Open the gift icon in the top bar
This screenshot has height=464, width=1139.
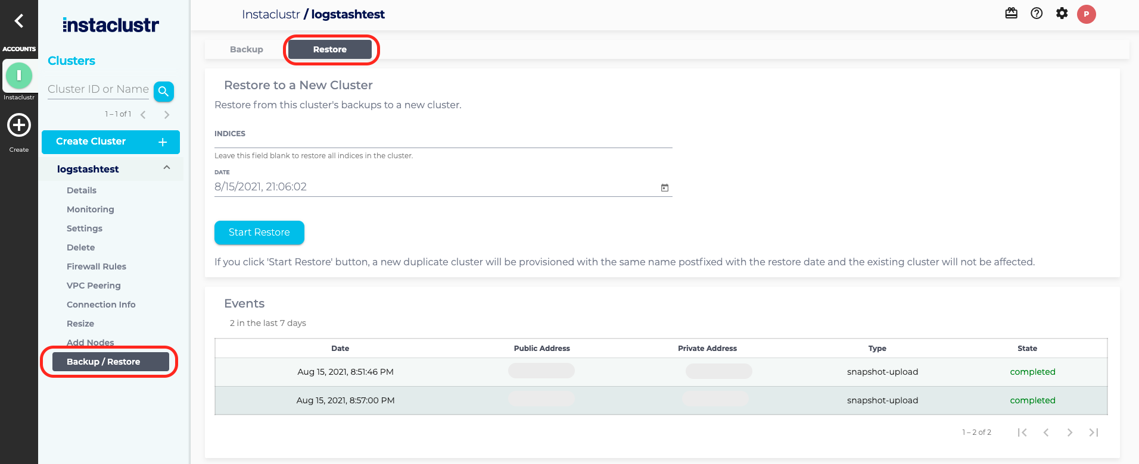pyautogui.click(x=1012, y=13)
